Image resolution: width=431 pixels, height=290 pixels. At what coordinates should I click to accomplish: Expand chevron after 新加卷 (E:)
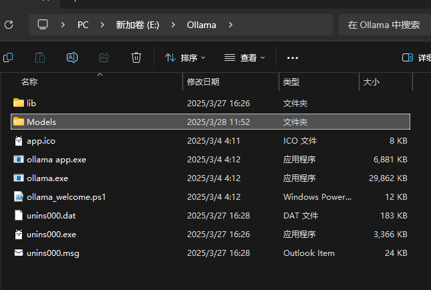click(173, 25)
